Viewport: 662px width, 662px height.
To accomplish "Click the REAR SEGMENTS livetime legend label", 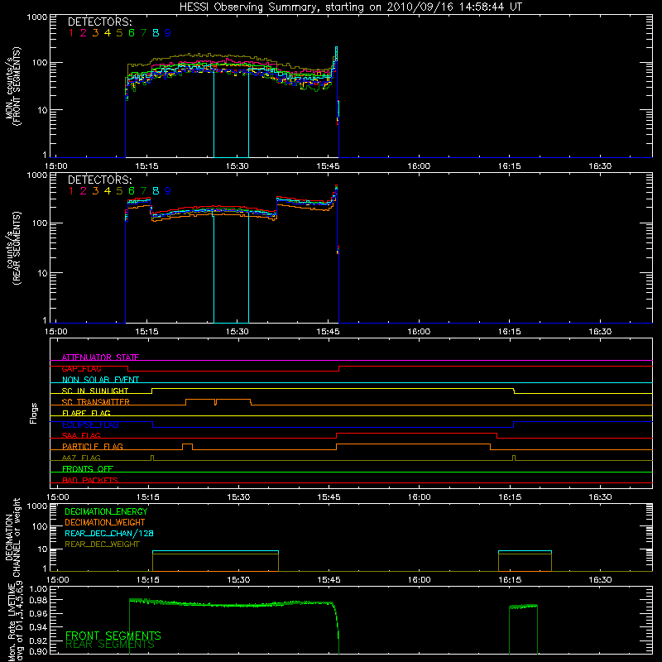I will click(110, 645).
